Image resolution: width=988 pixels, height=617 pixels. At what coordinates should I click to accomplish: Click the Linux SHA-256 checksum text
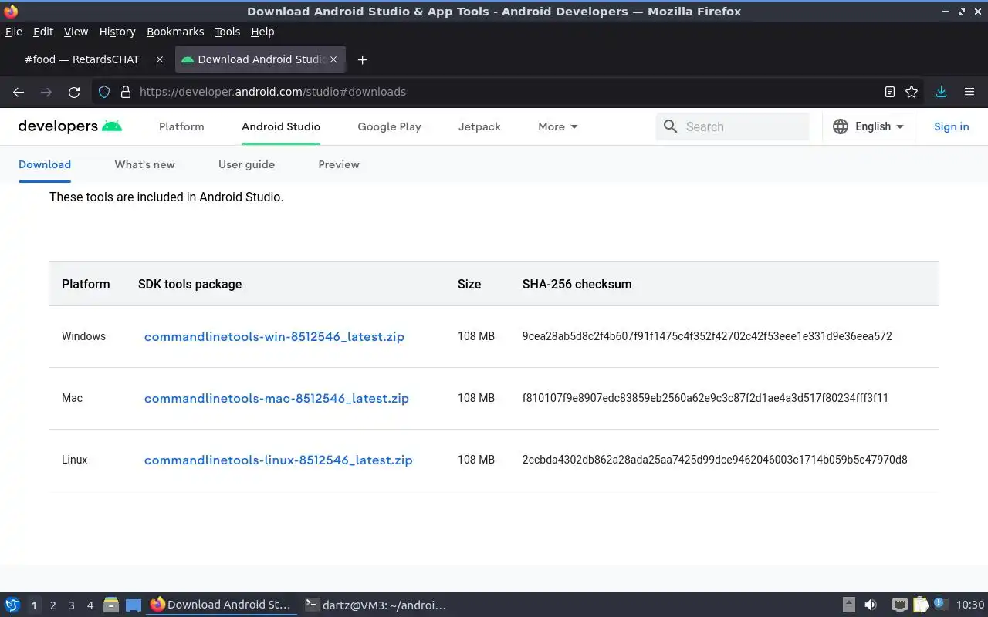715,460
